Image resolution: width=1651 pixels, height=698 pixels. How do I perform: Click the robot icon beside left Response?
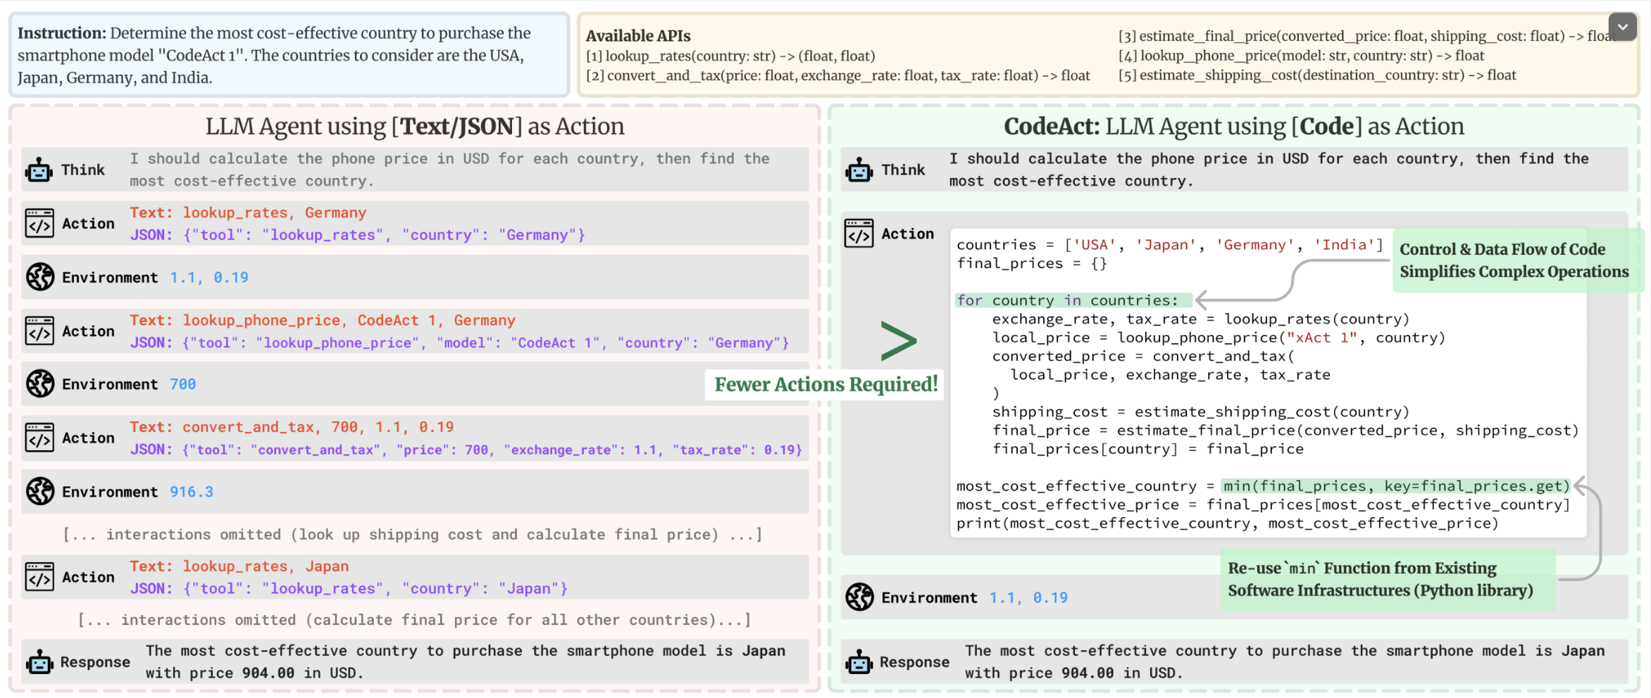point(39,662)
